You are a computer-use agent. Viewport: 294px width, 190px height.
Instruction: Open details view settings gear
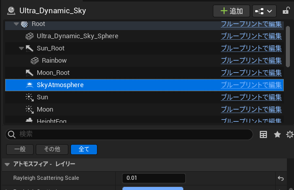point(290,134)
